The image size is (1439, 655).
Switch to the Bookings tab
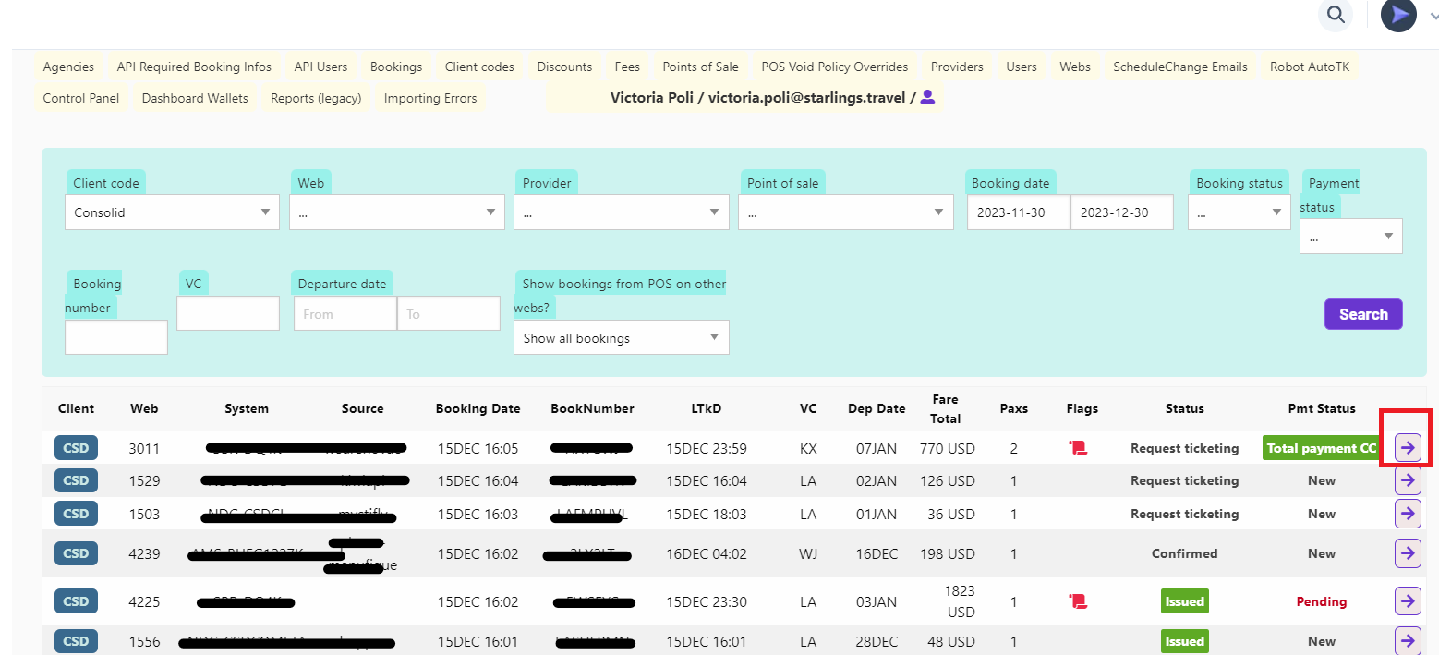pyautogui.click(x=396, y=67)
